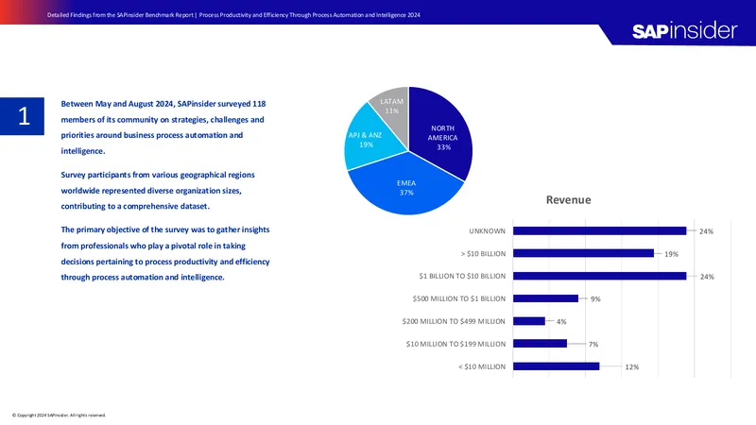Select the header report title text
Screen dimensions: 756x425
click(233, 15)
